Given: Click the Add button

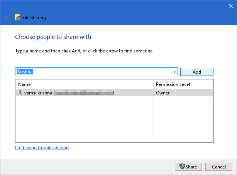Looking at the screenshot, I should pos(197,72).
